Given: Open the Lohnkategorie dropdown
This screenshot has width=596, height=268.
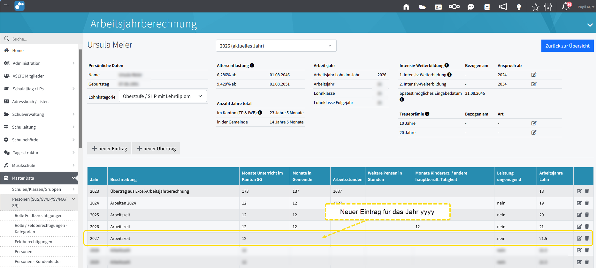Looking at the screenshot, I should click(163, 96).
